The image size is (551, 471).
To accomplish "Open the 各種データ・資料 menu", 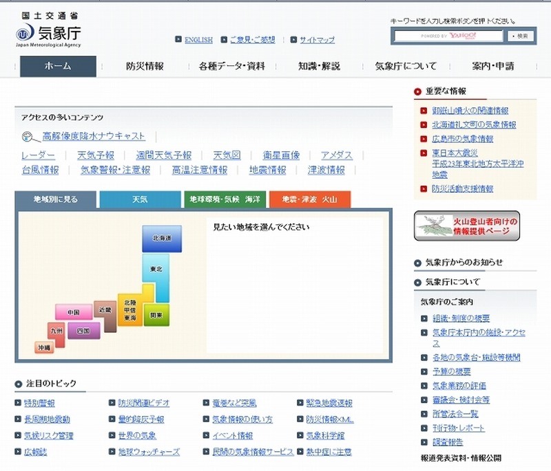I will pyautogui.click(x=231, y=67).
